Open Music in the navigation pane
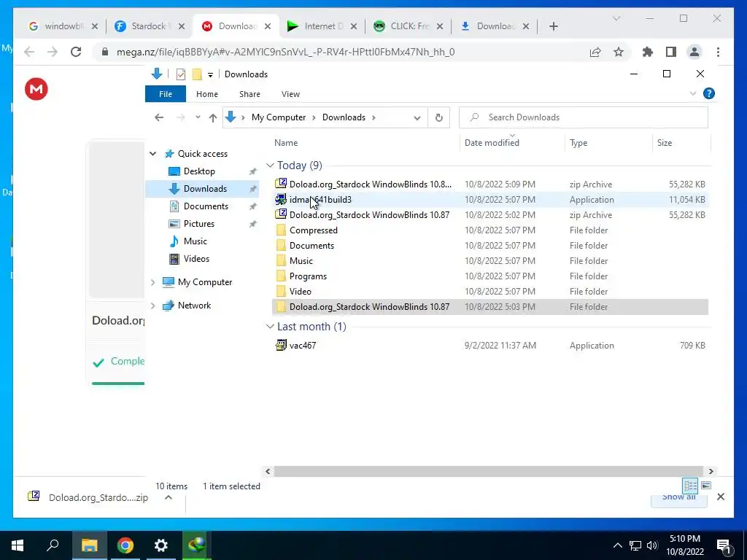The height and width of the screenshot is (560, 747). point(196,241)
